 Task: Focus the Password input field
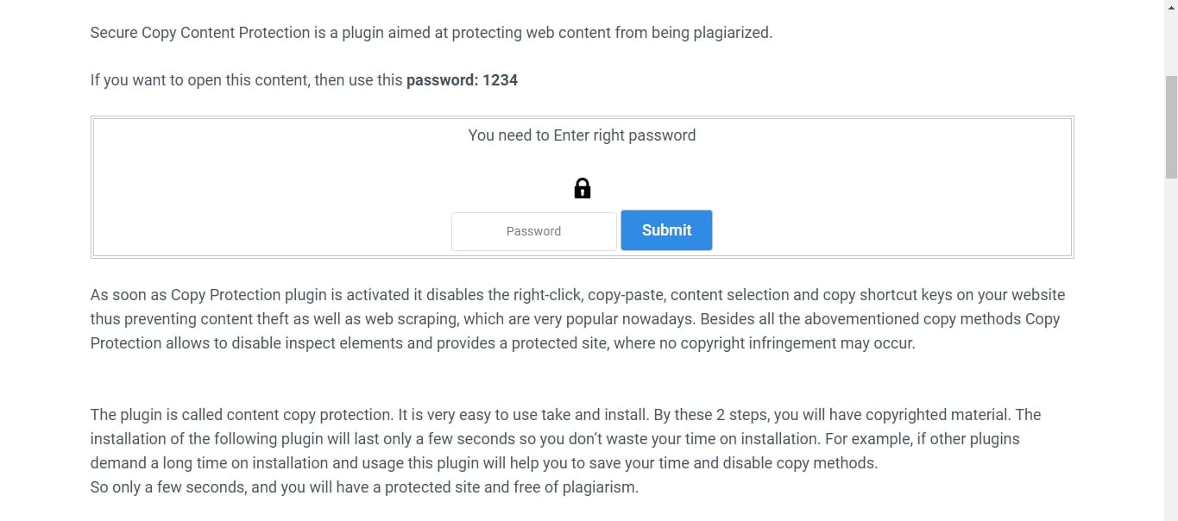click(533, 231)
